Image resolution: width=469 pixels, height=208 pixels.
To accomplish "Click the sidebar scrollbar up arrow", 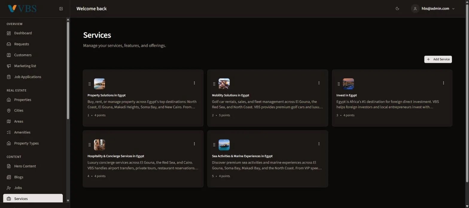I will (68, 20).
